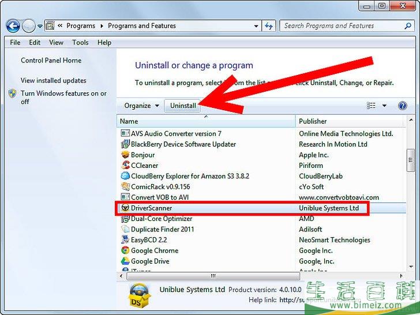
Task: Click the CCleaner icon
Action: [x=125, y=165]
